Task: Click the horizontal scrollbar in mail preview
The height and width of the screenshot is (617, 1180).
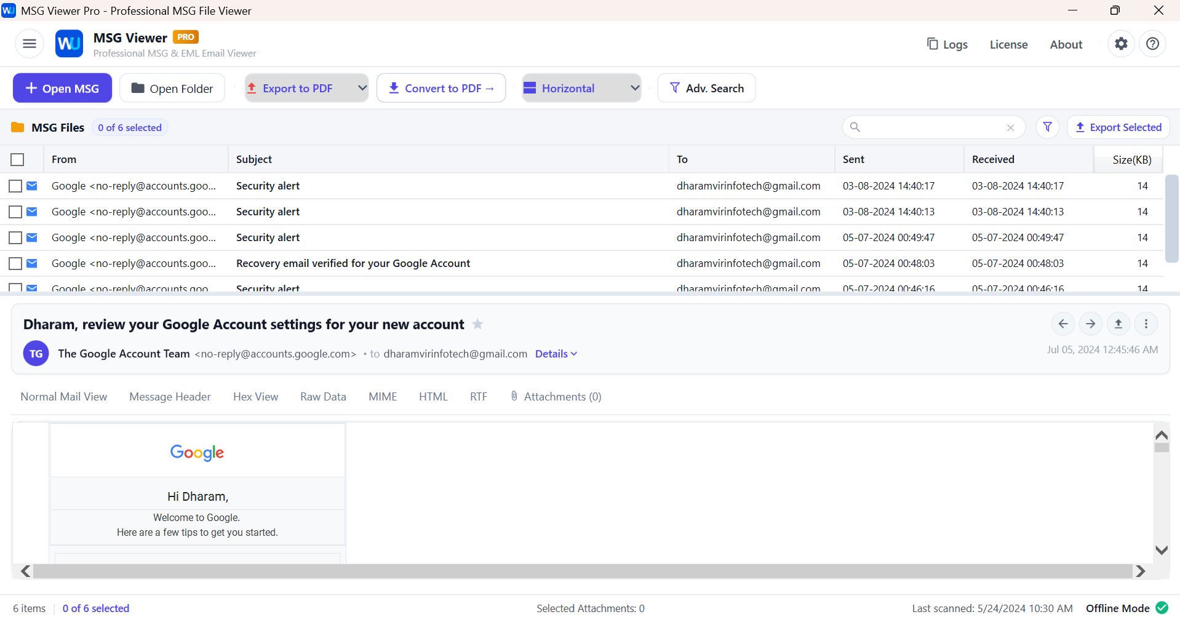Action: pos(582,571)
